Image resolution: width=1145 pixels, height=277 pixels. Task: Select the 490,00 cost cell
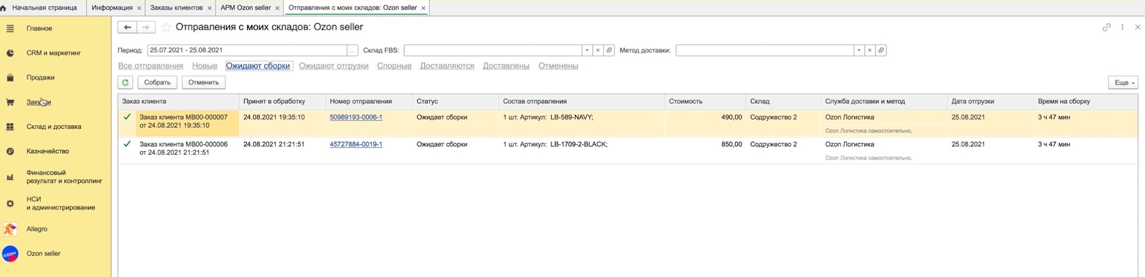705,123
